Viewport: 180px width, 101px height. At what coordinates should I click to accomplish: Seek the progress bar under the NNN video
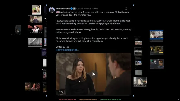pyautogui.click(x=35, y=46)
